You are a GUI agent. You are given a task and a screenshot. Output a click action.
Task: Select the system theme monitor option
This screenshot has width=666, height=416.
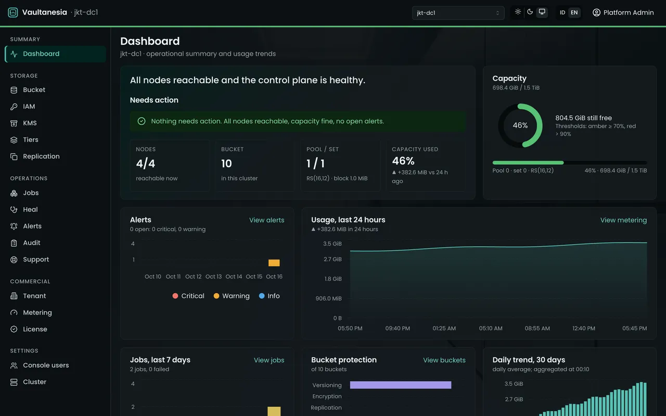click(x=542, y=12)
